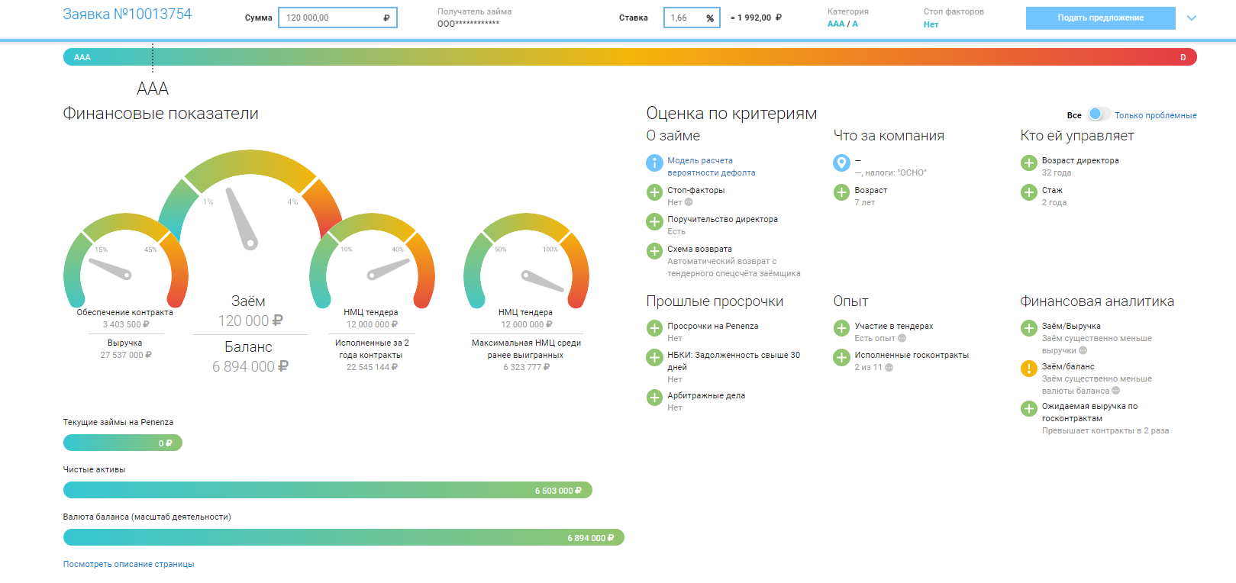Click the location pin icon under Что за компания
Screen dimensions: 1236x583
pyautogui.click(x=841, y=163)
